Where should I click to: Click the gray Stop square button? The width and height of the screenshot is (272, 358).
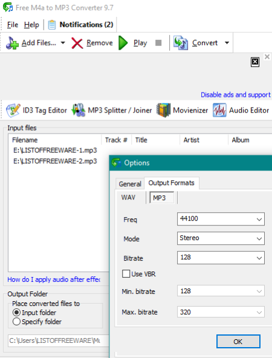[158, 43]
